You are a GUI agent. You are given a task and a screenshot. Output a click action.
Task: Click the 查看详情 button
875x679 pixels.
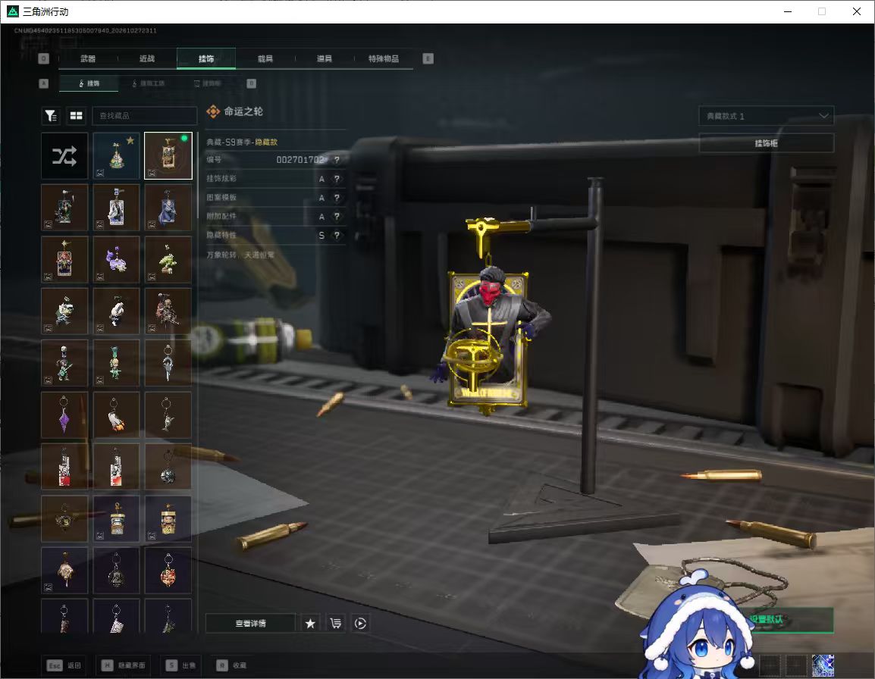(250, 623)
